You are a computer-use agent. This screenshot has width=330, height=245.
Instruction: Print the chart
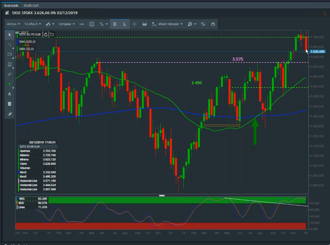tap(213, 24)
